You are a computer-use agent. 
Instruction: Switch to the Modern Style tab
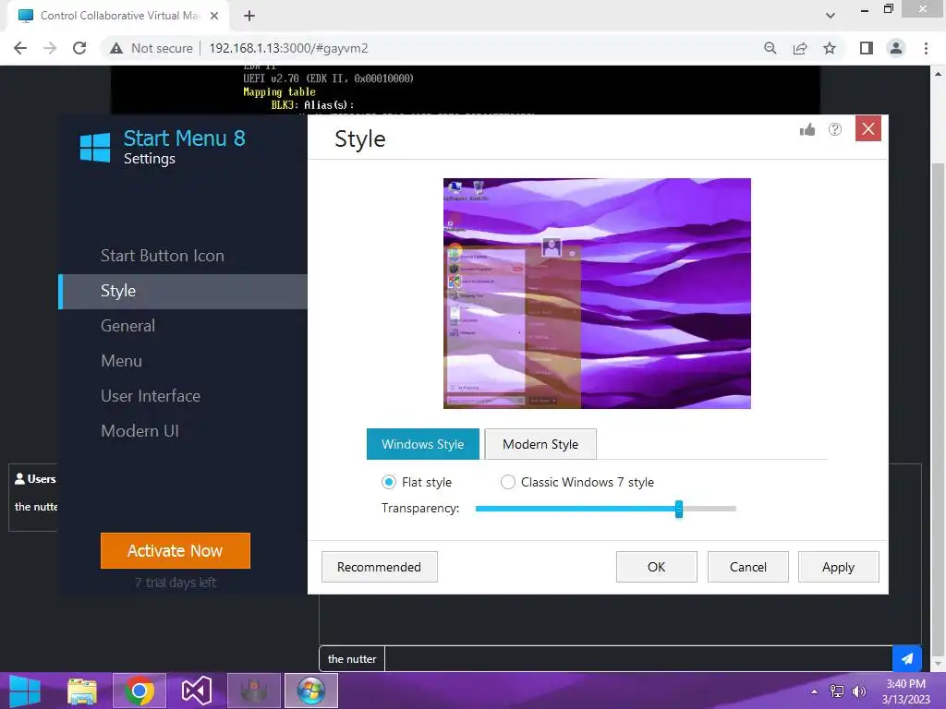click(x=540, y=444)
